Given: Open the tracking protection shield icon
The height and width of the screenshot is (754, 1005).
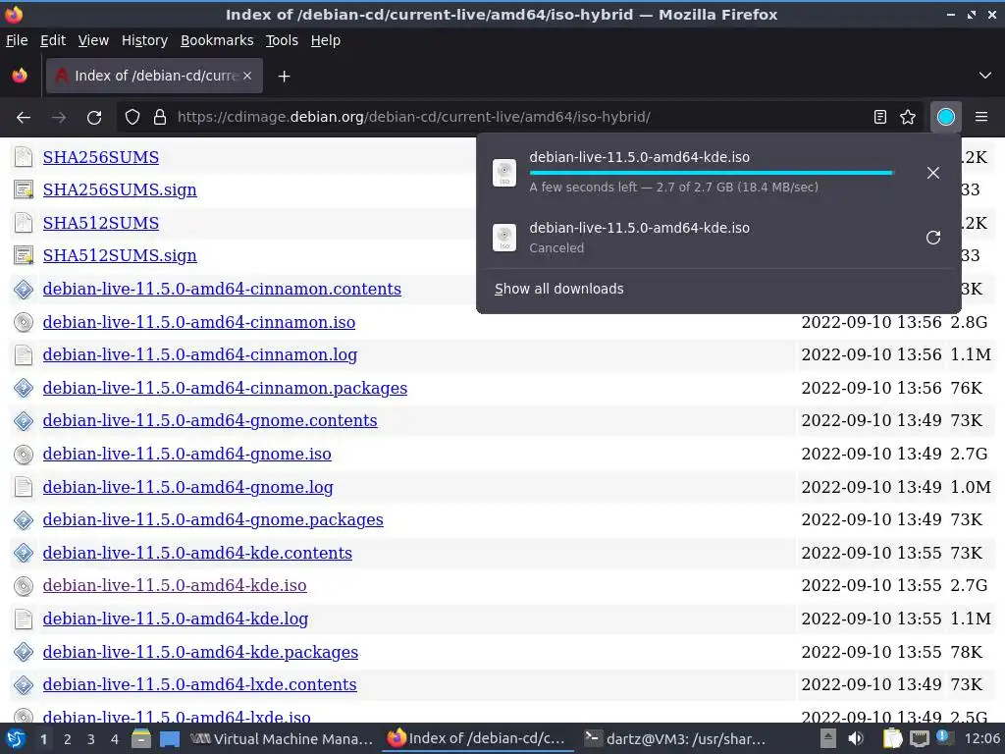Looking at the screenshot, I should 132,118.
